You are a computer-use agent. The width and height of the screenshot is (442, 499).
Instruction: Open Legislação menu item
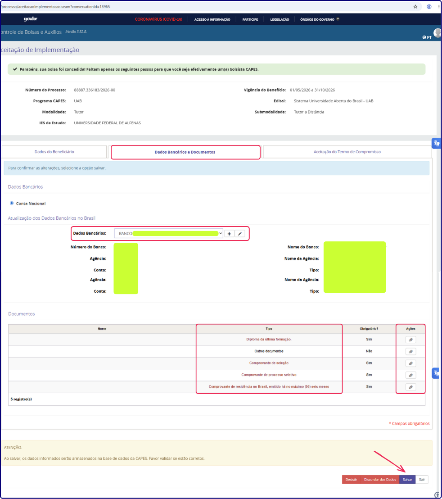click(x=280, y=19)
